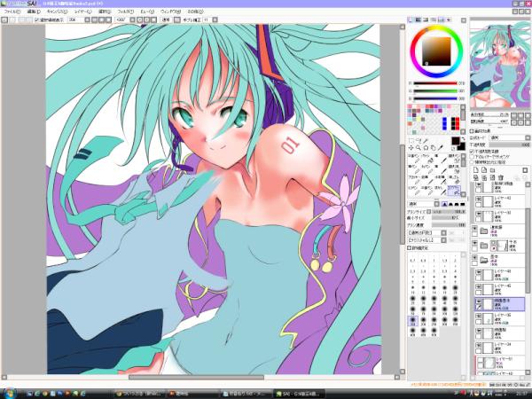532x399 pixels.
Task: Toggle the selection-edge display checkbox in toolbar
Action: pos(37,20)
